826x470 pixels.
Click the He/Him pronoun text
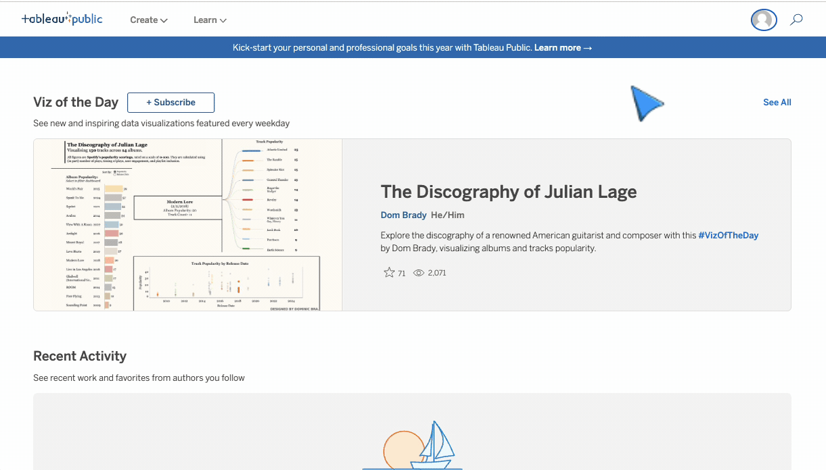448,215
